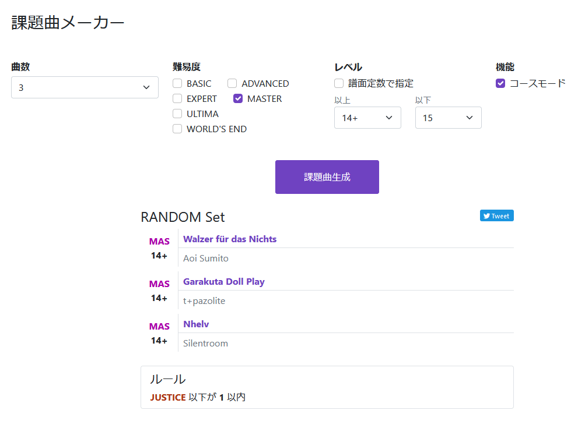The height and width of the screenshot is (421, 585).
Task: Enable the ULTIMA difficulty checkbox
Action: [177, 114]
